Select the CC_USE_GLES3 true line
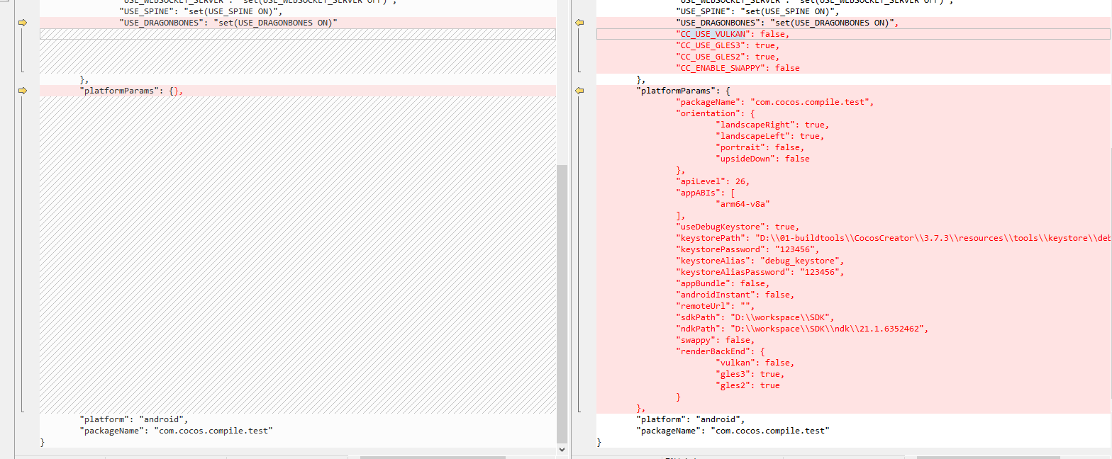1112x459 pixels. point(727,45)
